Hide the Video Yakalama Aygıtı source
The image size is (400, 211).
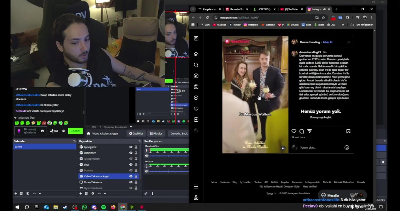(x=131, y=176)
